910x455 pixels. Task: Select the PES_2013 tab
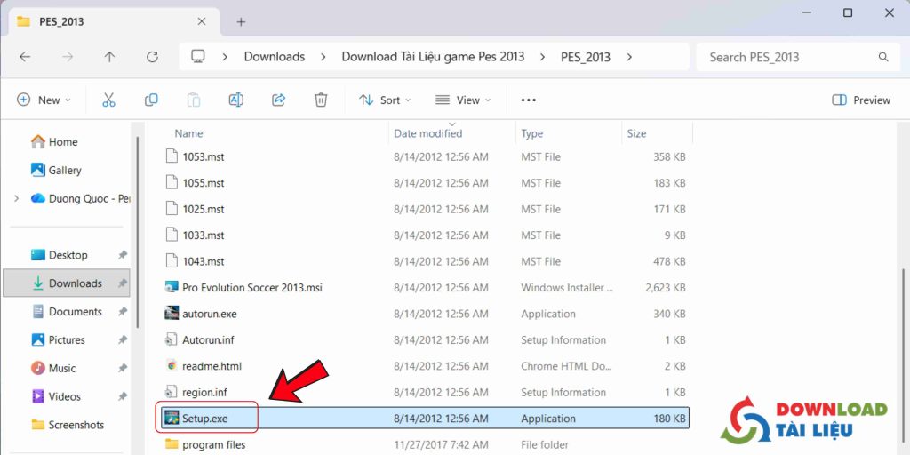115,22
